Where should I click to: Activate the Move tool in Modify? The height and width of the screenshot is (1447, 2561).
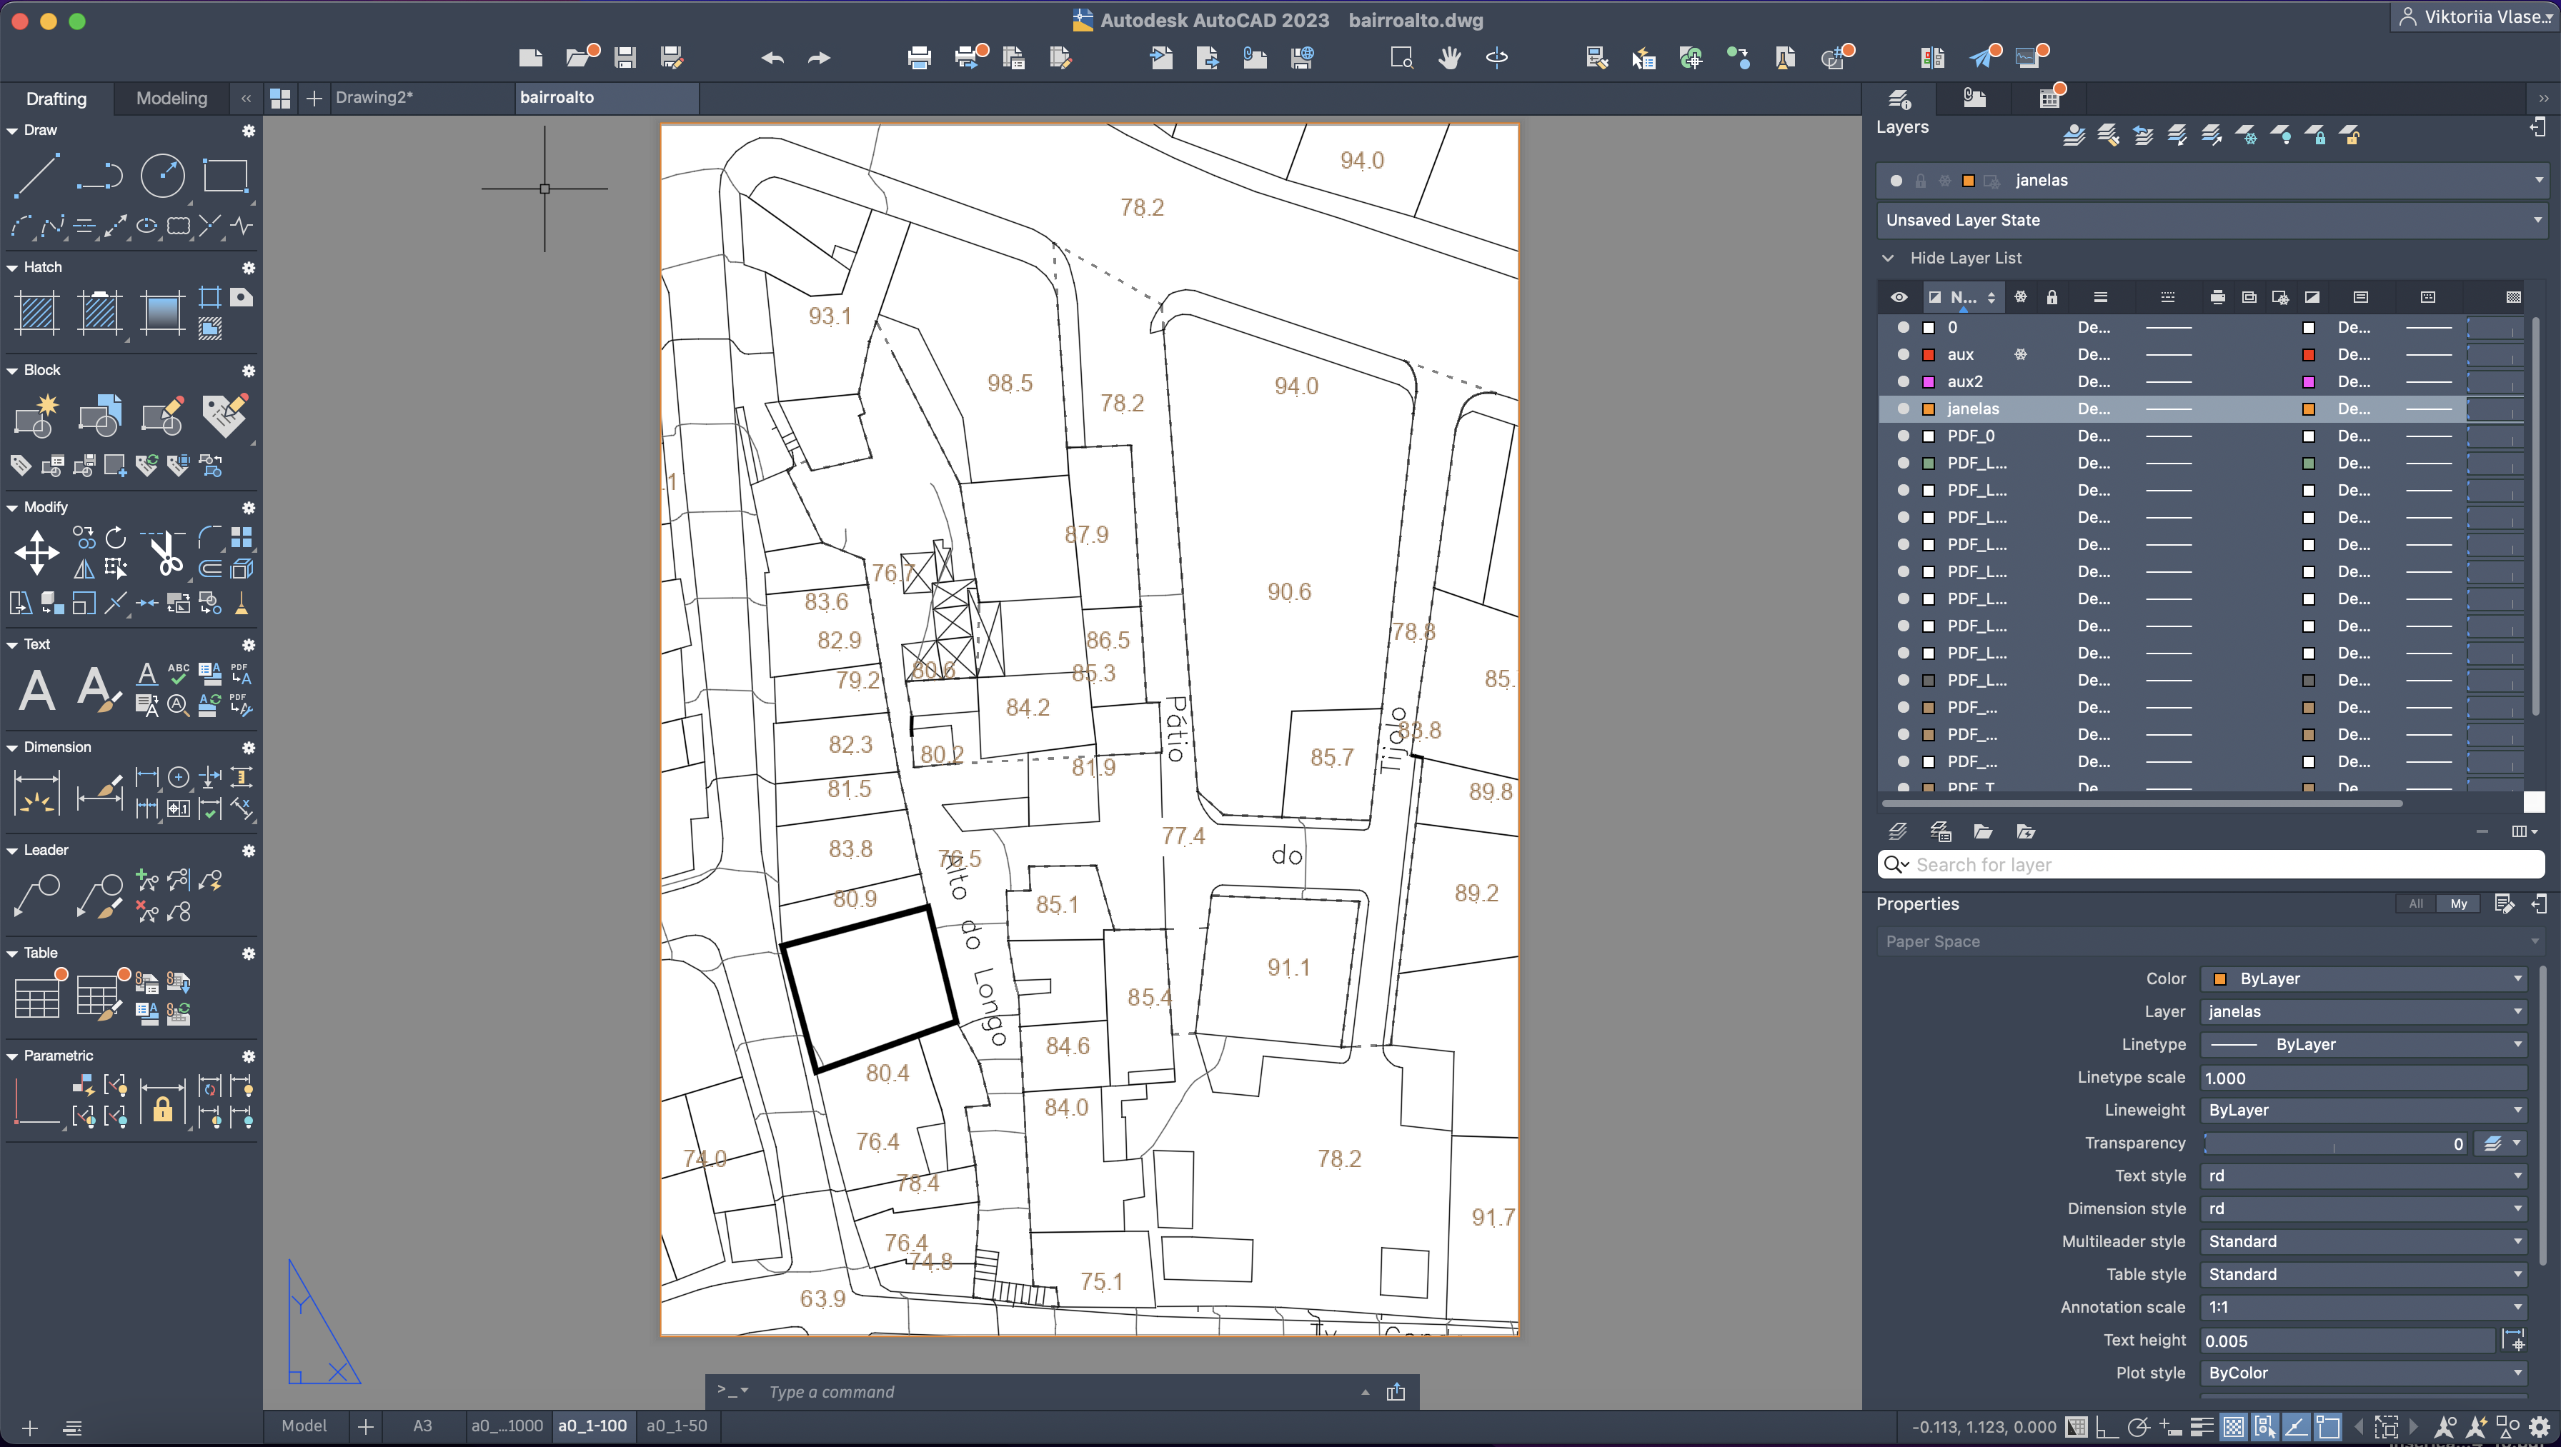[36, 553]
